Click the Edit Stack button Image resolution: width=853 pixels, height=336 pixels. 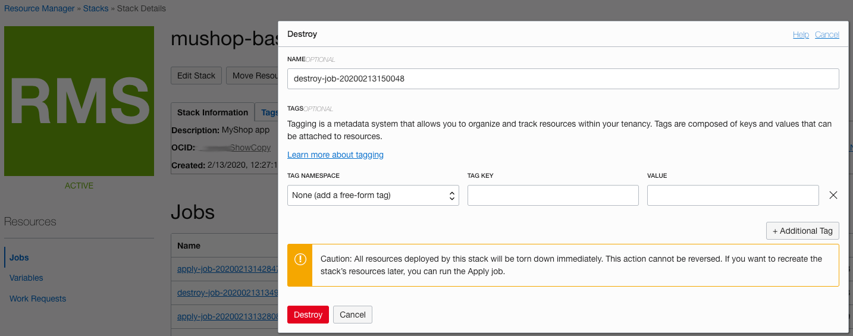[196, 76]
